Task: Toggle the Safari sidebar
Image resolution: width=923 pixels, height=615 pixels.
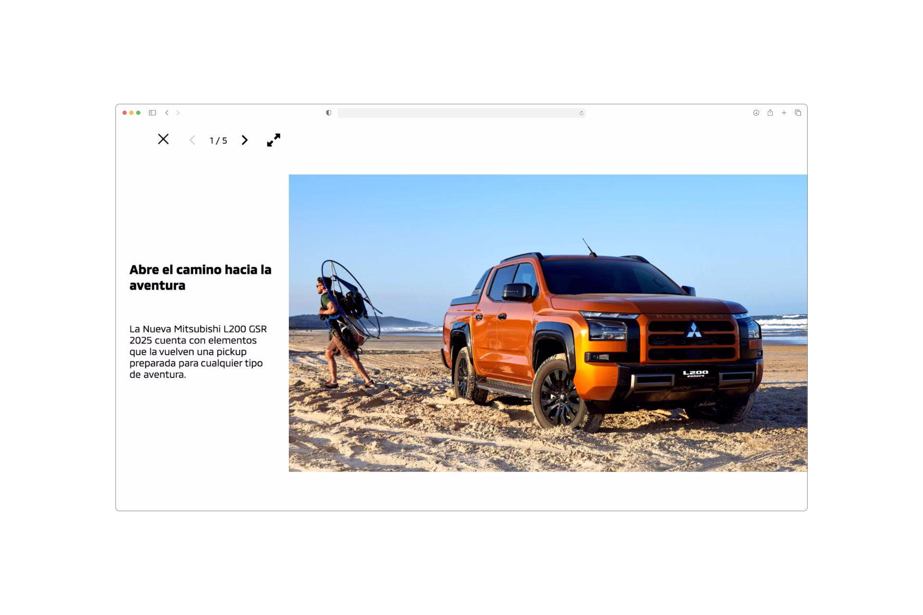Action: pyautogui.click(x=152, y=113)
